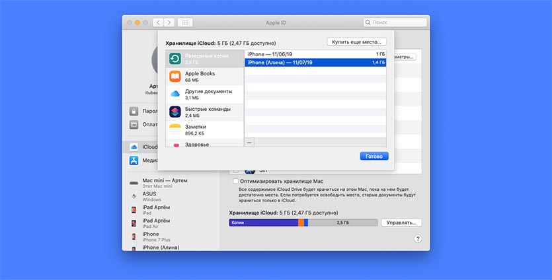Viewport: 552px width, 280px height.
Task: Click the Apple Books icon
Action: (x=175, y=77)
